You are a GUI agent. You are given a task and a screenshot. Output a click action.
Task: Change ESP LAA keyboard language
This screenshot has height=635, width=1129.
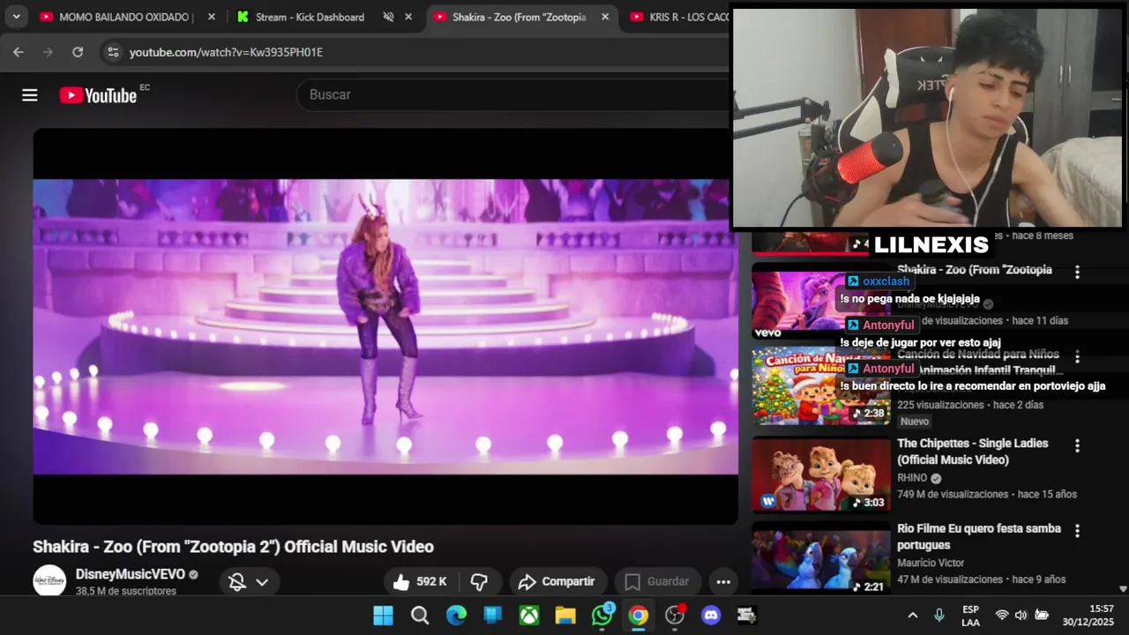pyautogui.click(x=970, y=616)
